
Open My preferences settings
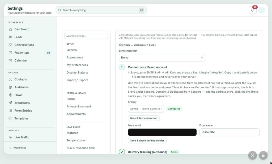pyautogui.click(x=77, y=65)
